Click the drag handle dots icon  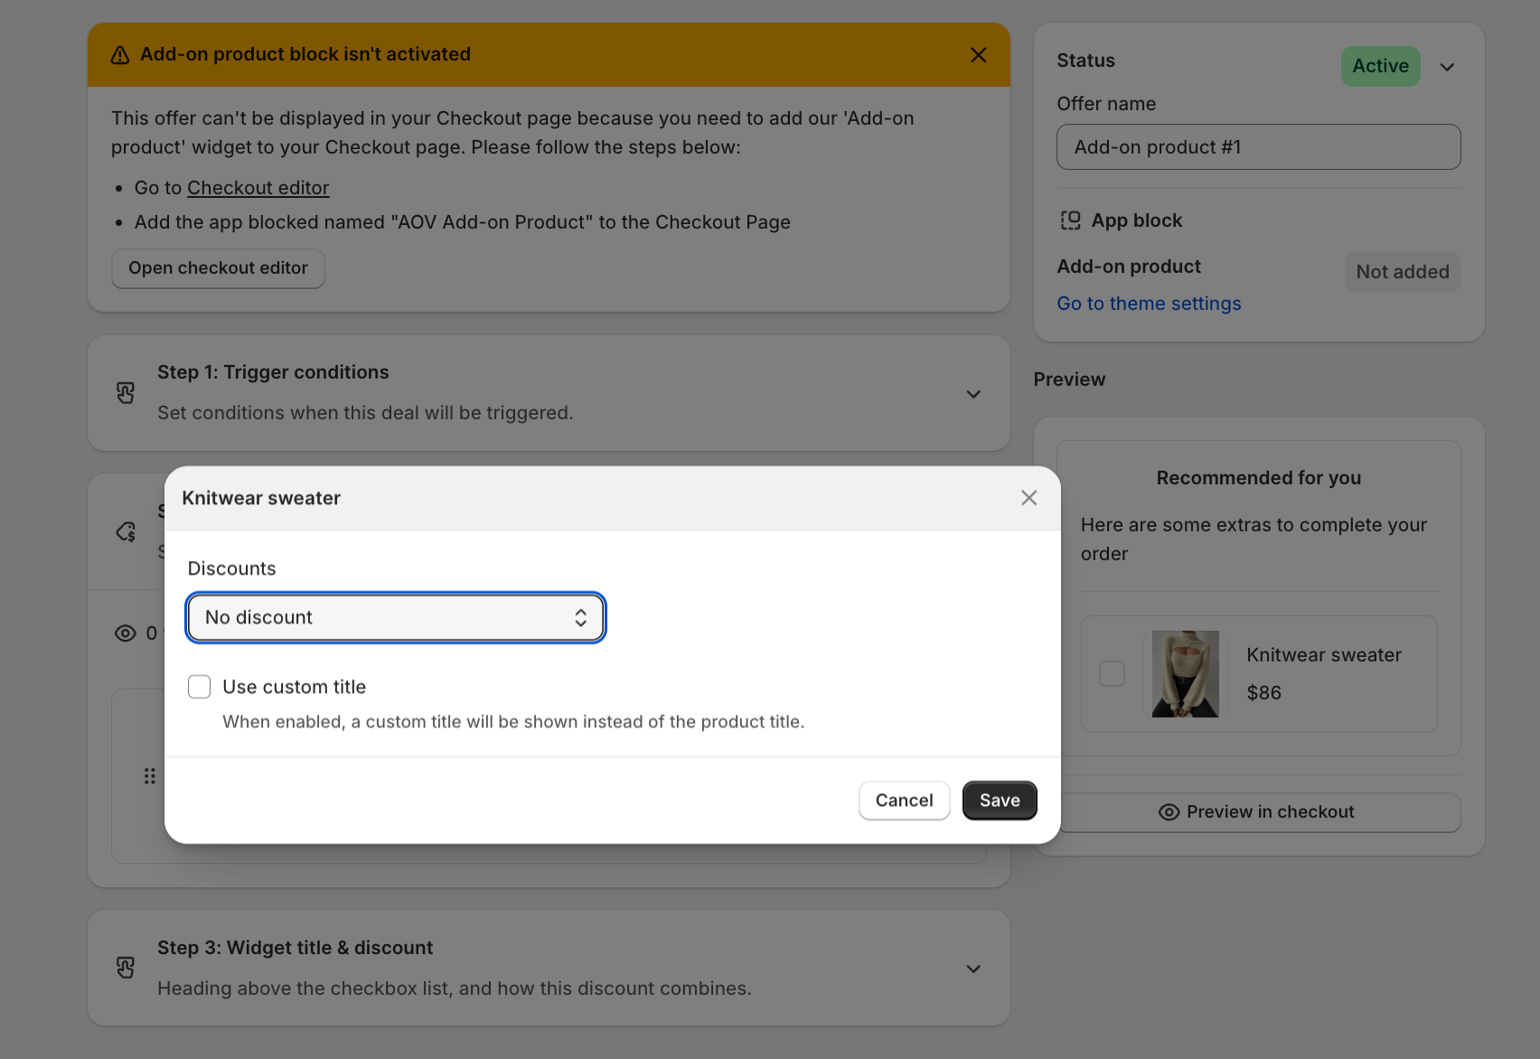[150, 776]
